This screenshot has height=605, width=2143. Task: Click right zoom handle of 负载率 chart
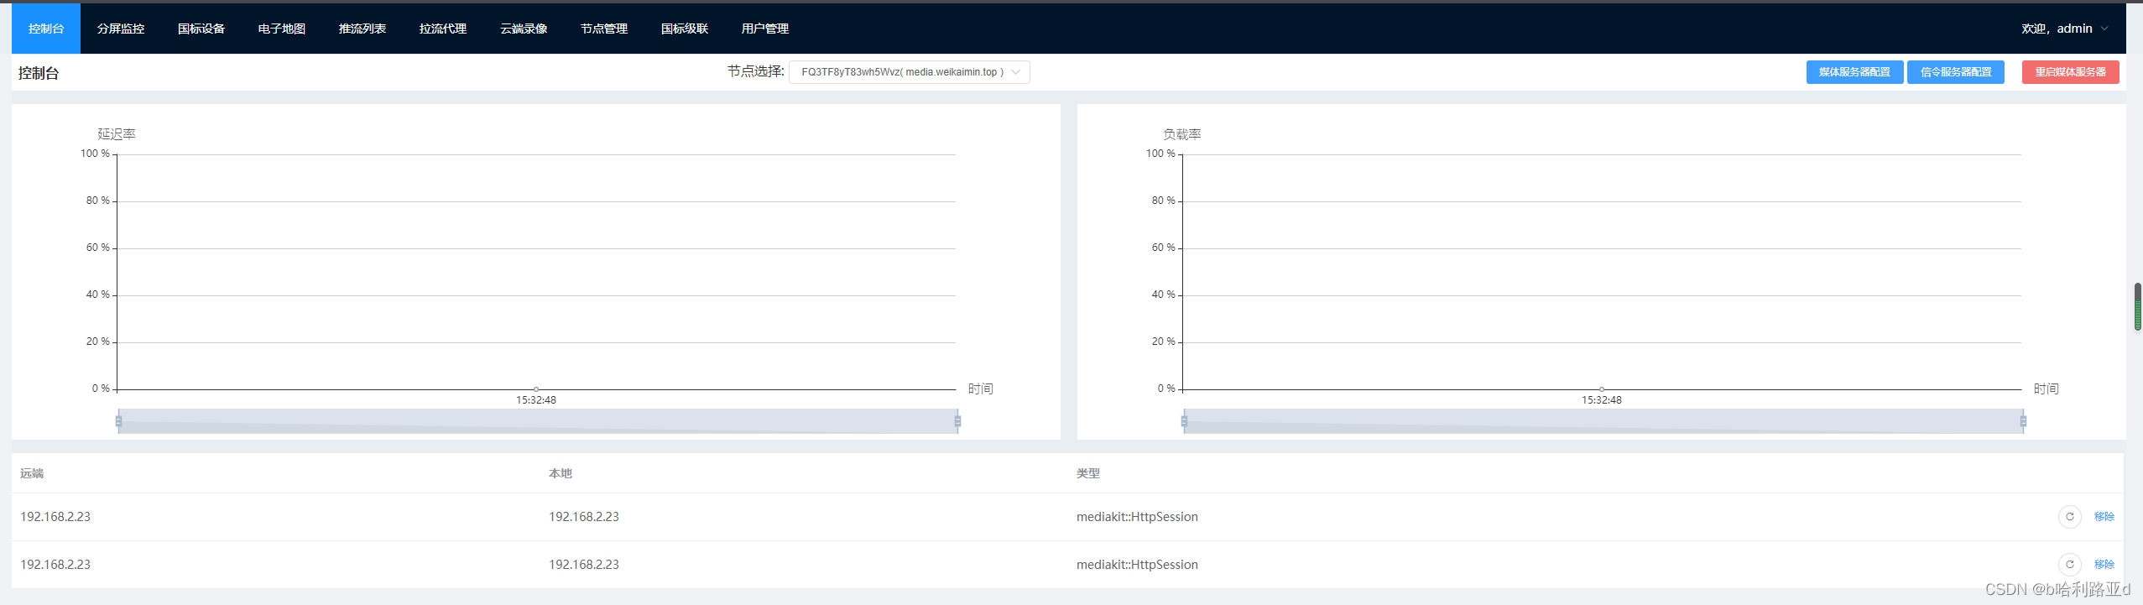2023,421
